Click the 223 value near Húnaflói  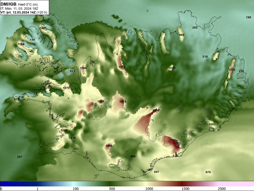72,71
